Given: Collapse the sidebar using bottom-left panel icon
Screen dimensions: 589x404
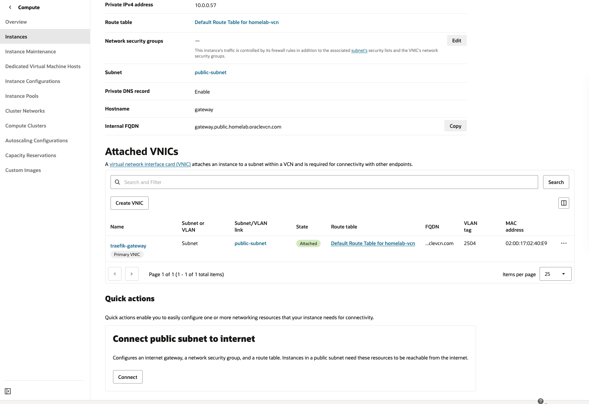Looking at the screenshot, I should 8,391.
